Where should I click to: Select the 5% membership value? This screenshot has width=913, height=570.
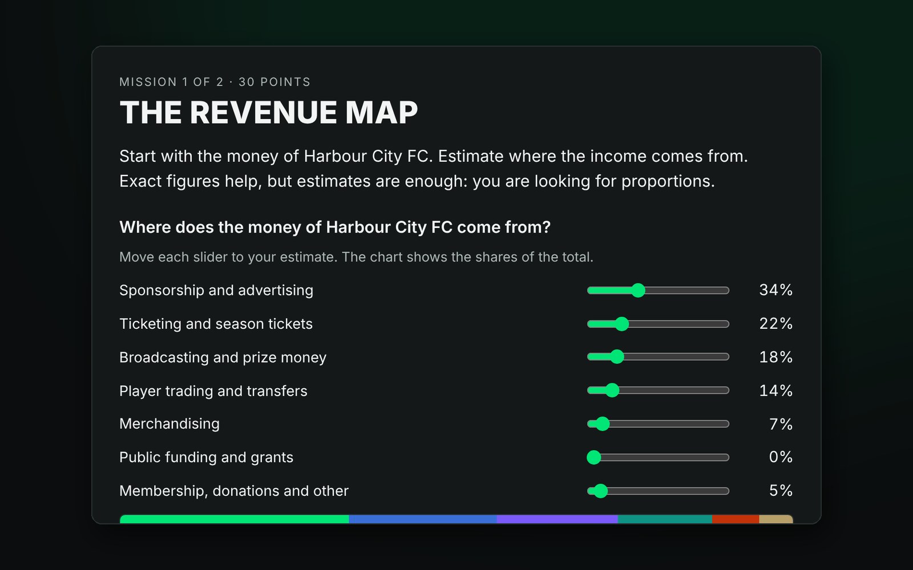tap(781, 491)
